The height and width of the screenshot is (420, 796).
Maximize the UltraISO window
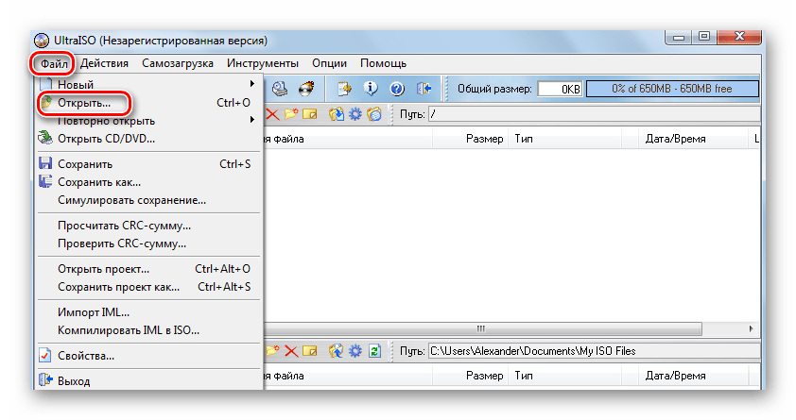coord(704,37)
